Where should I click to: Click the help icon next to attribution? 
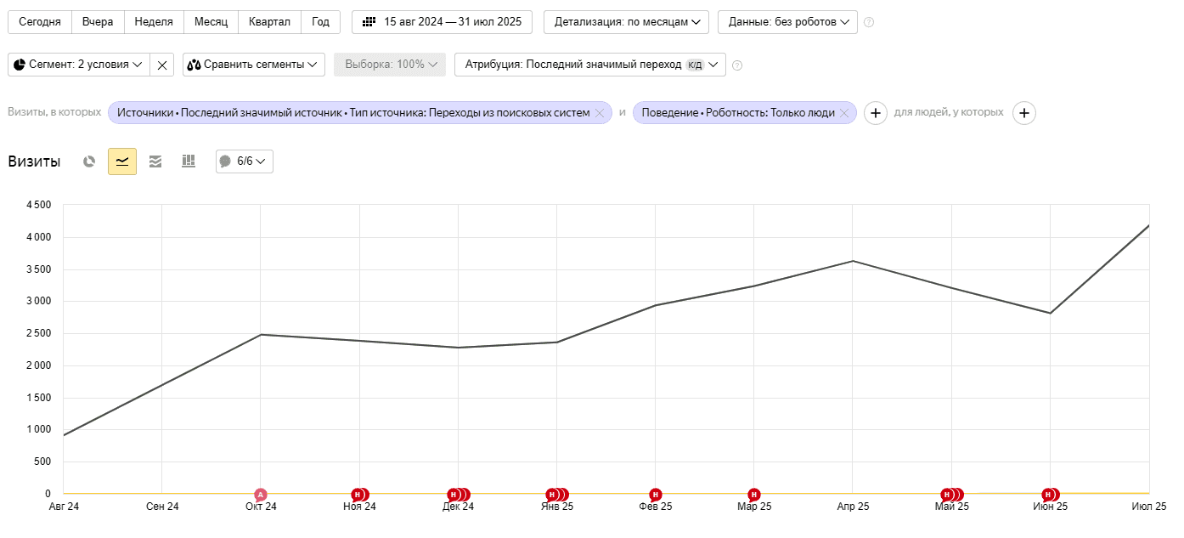point(737,65)
